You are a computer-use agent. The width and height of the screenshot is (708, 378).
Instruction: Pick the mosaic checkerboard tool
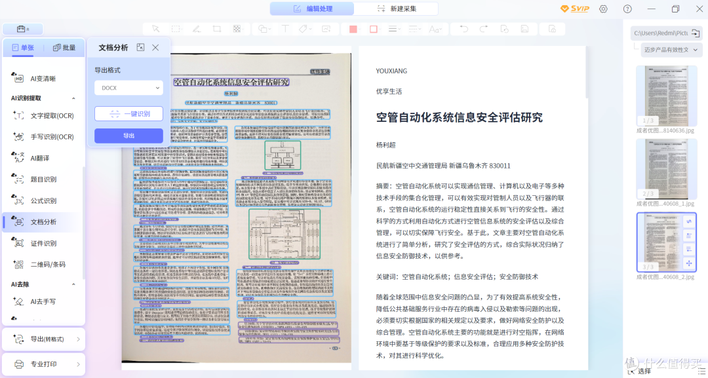[237, 29]
